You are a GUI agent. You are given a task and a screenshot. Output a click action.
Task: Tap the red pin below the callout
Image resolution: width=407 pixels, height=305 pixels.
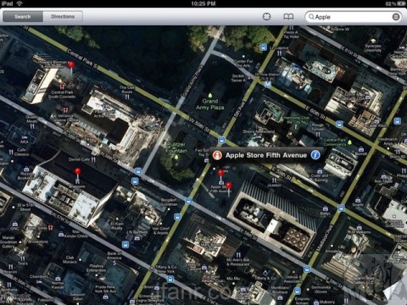point(220,173)
